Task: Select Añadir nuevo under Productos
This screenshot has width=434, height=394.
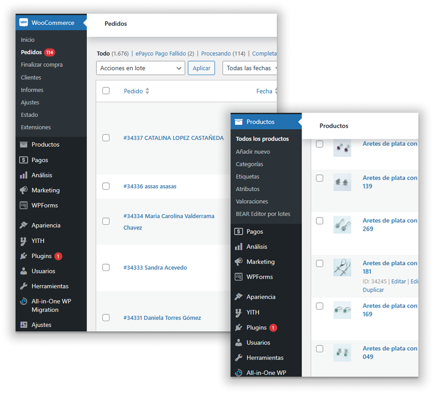Action: [x=254, y=151]
